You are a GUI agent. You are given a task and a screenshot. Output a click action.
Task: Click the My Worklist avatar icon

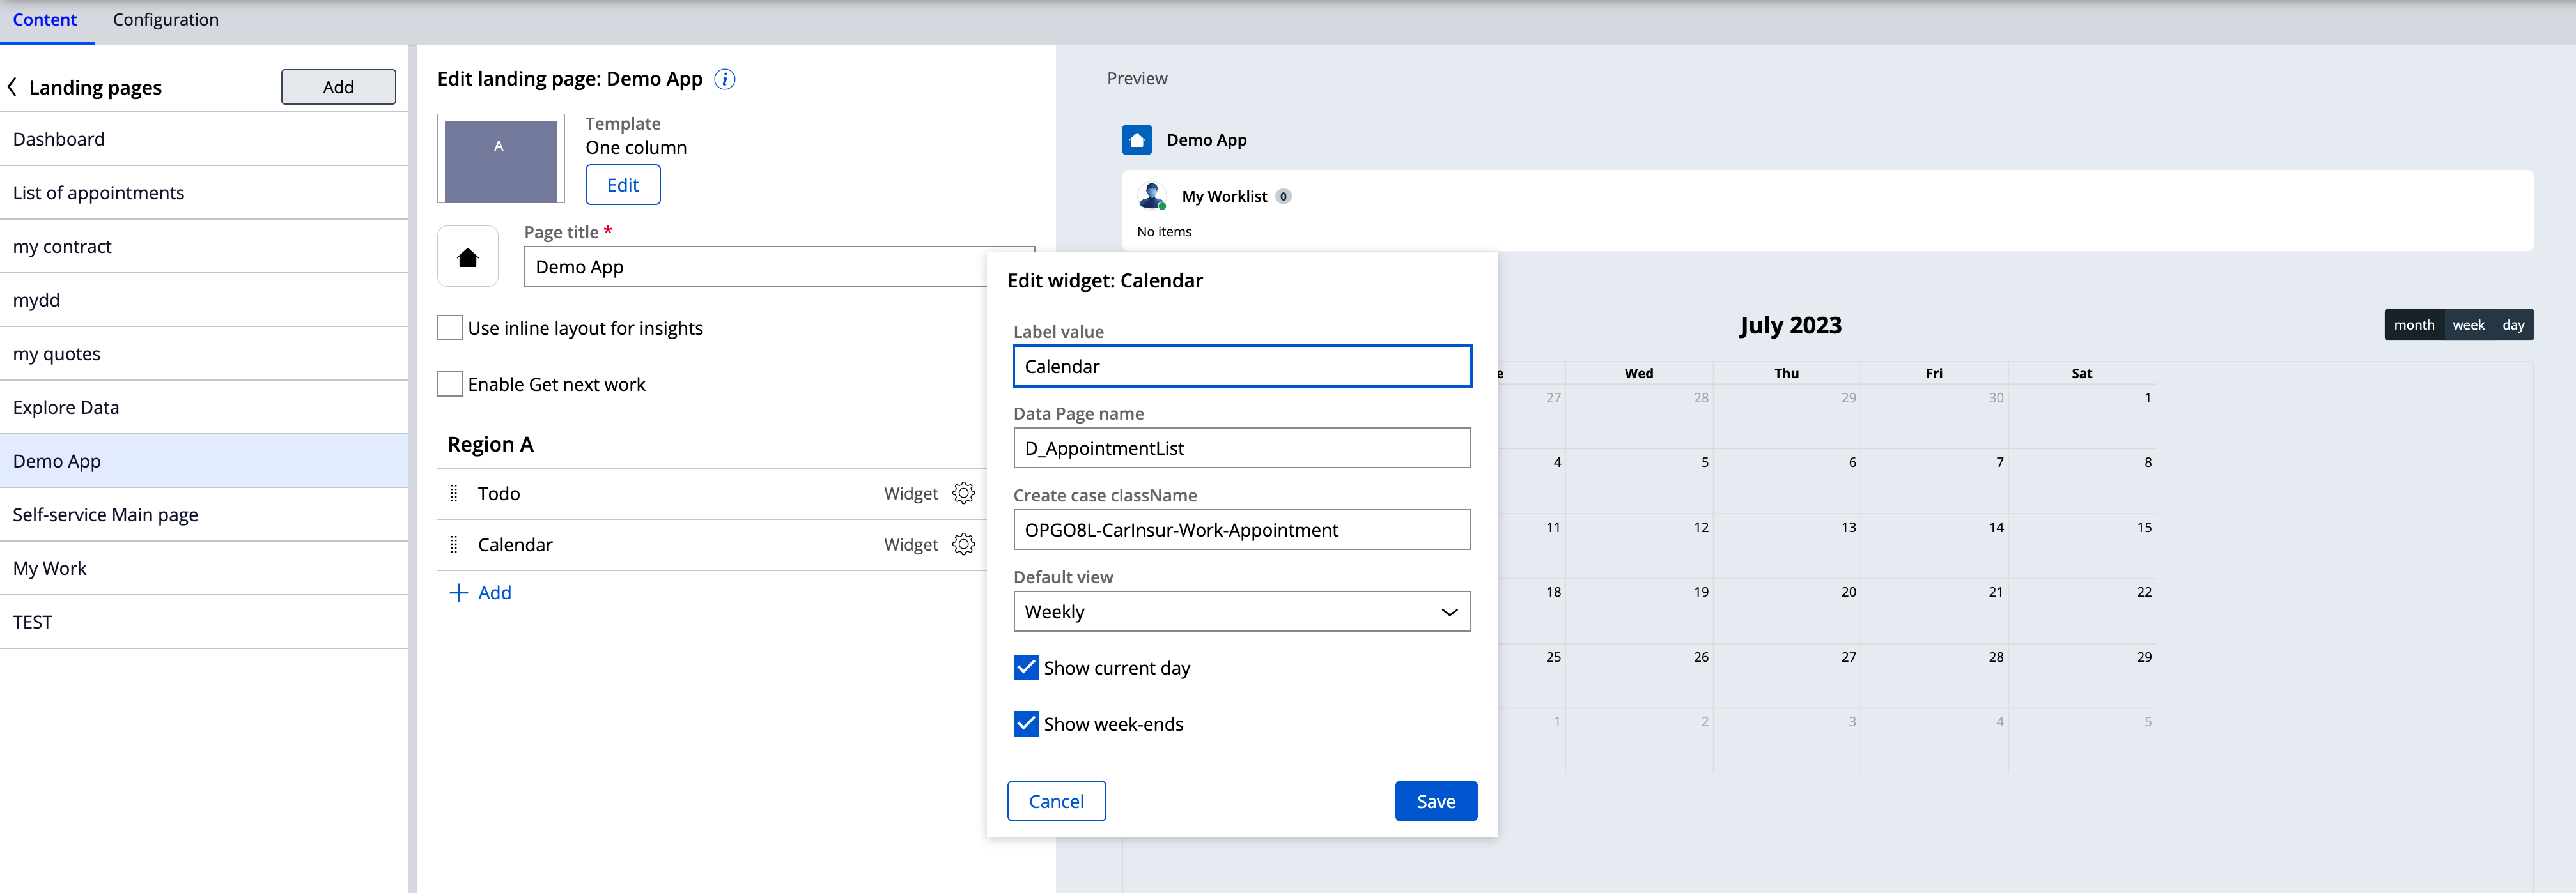point(1152,195)
